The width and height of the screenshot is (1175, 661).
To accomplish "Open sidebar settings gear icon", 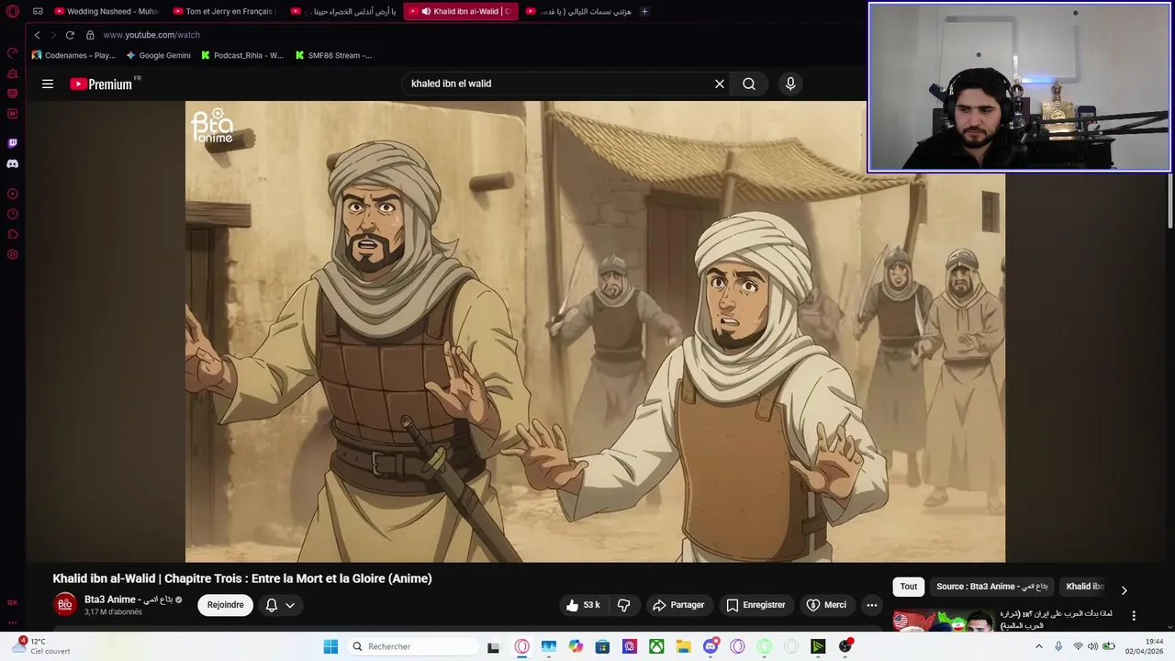I will tap(13, 254).
